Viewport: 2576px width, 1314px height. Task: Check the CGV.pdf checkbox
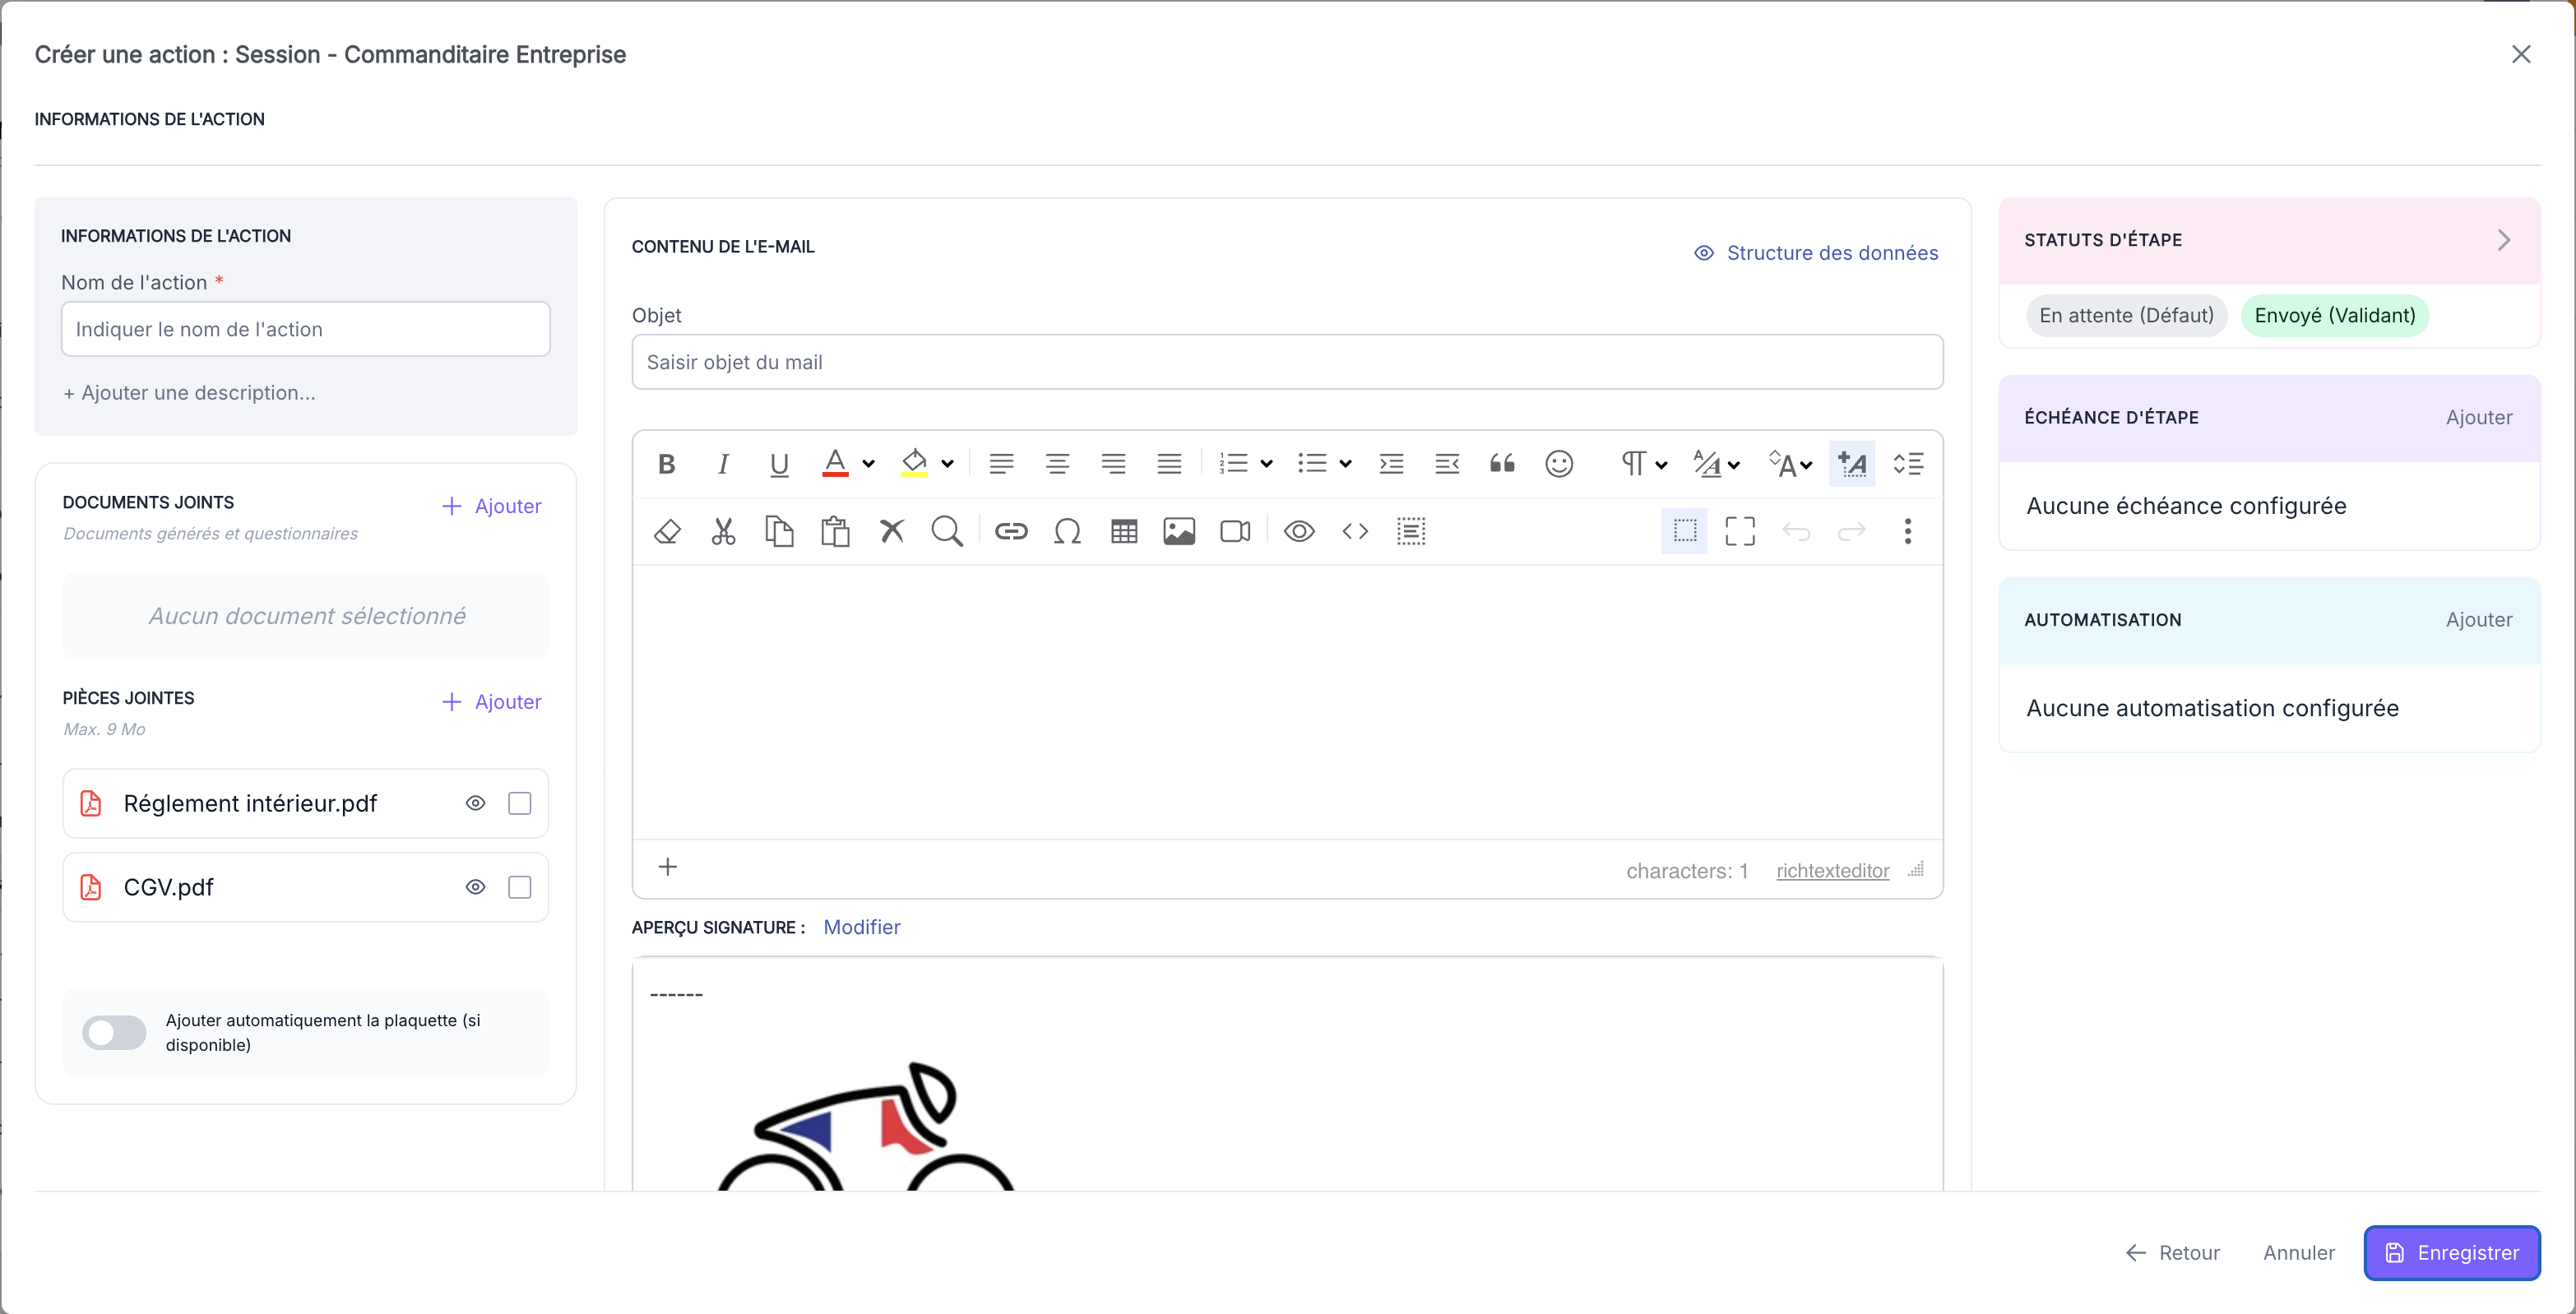519,887
